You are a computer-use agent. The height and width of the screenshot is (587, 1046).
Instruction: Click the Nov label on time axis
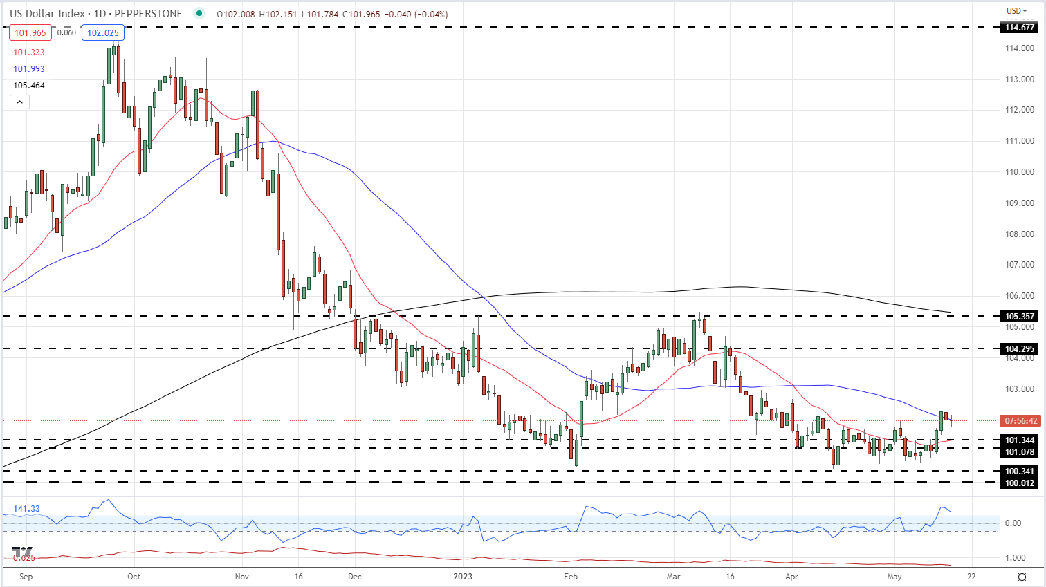click(x=241, y=577)
